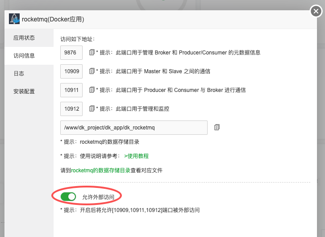325x237 pixels.
Task: Click the data directory path field
Action: 133,127
